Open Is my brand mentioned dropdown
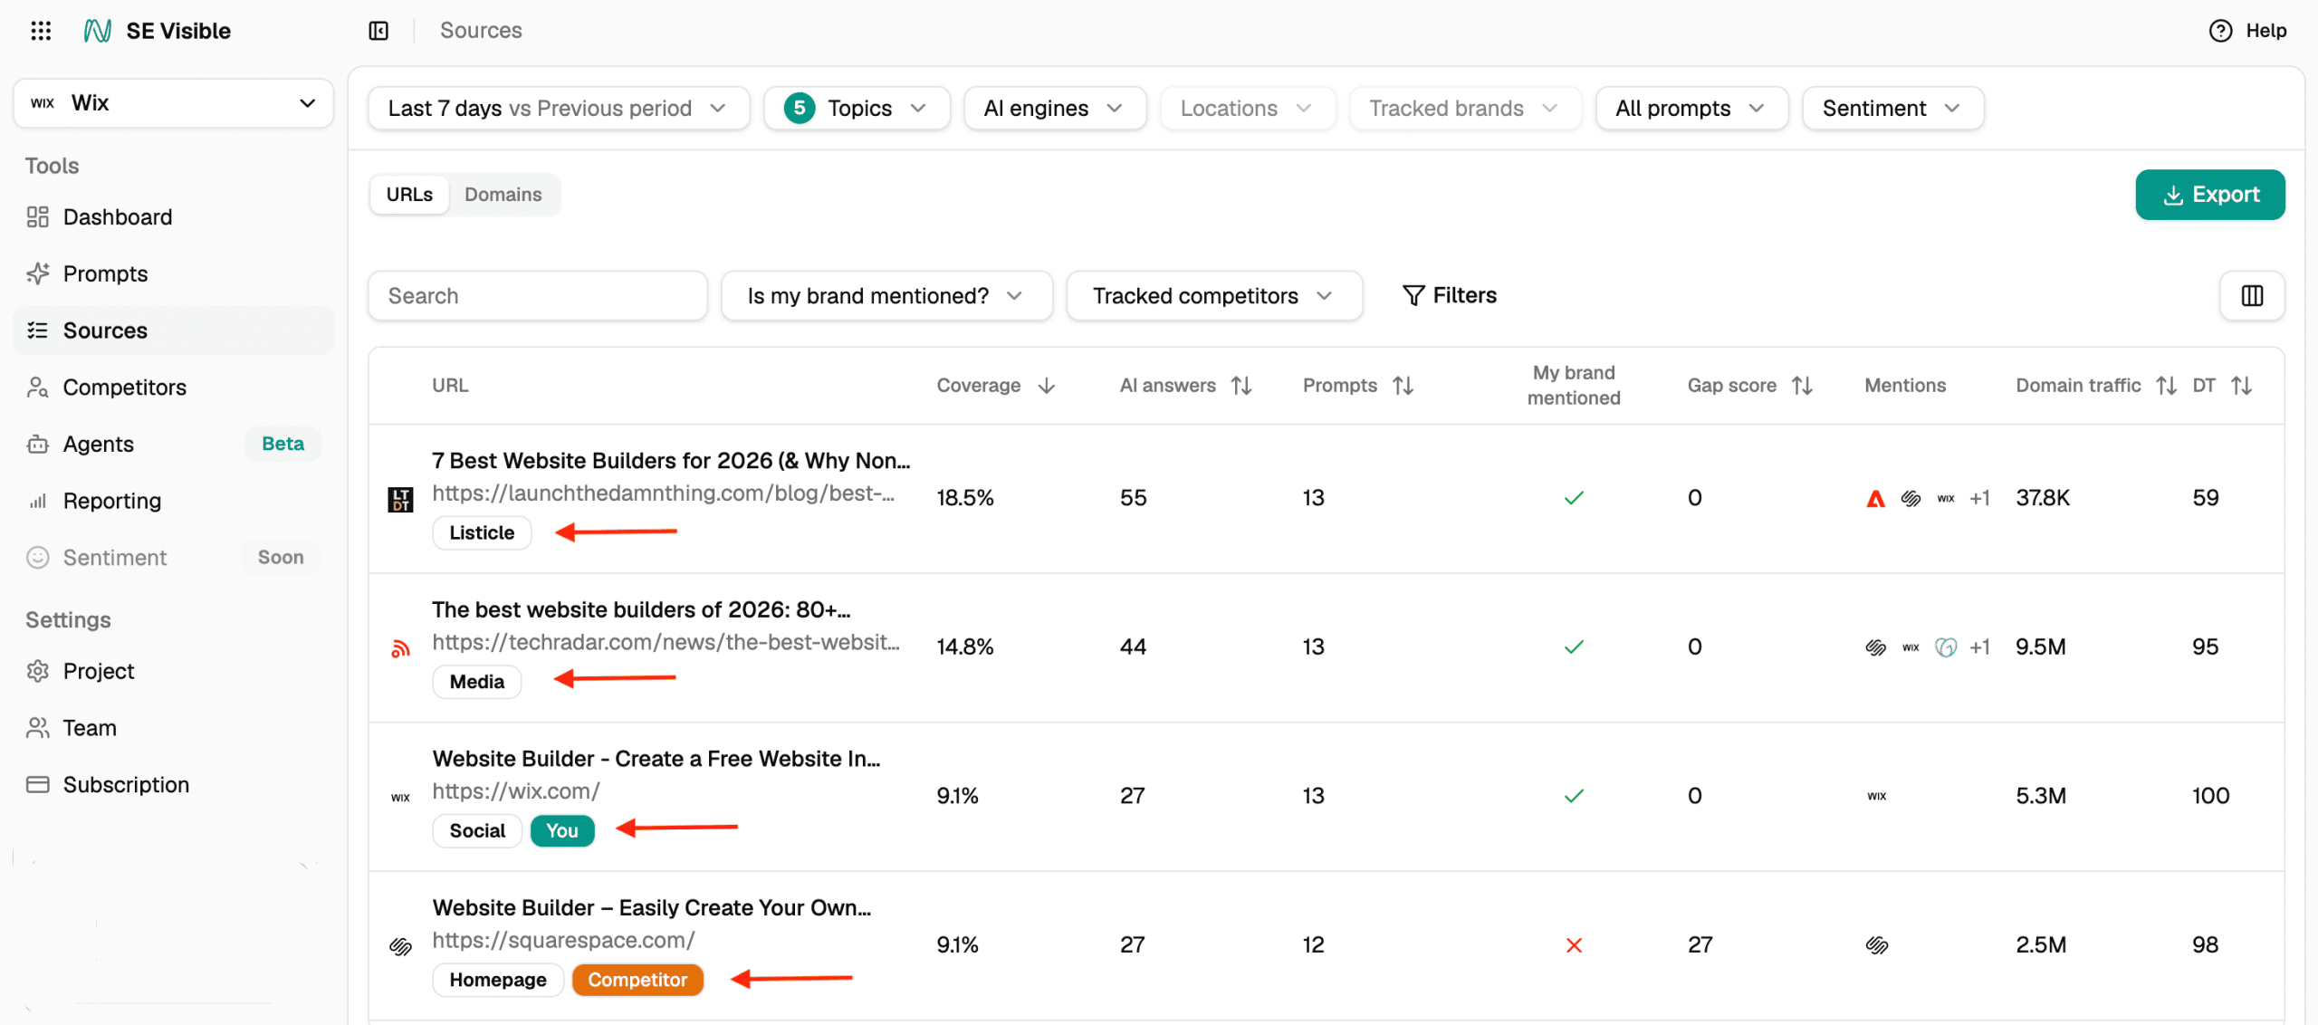The height and width of the screenshot is (1025, 2318). click(x=886, y=296)
